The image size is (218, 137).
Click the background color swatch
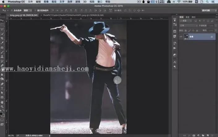[3, 116]
